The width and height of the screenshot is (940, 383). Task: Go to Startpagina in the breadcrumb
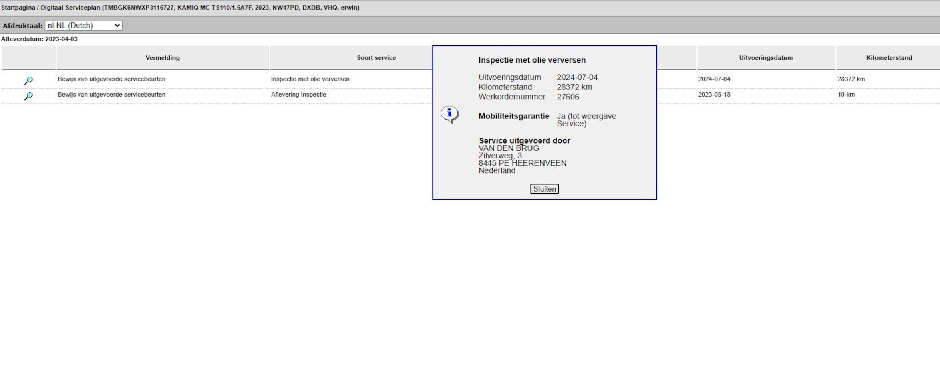18,8
